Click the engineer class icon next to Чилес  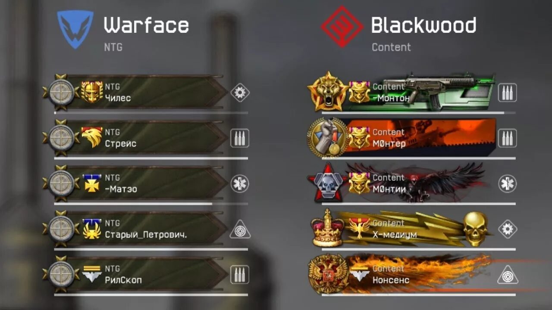point(240,93)
